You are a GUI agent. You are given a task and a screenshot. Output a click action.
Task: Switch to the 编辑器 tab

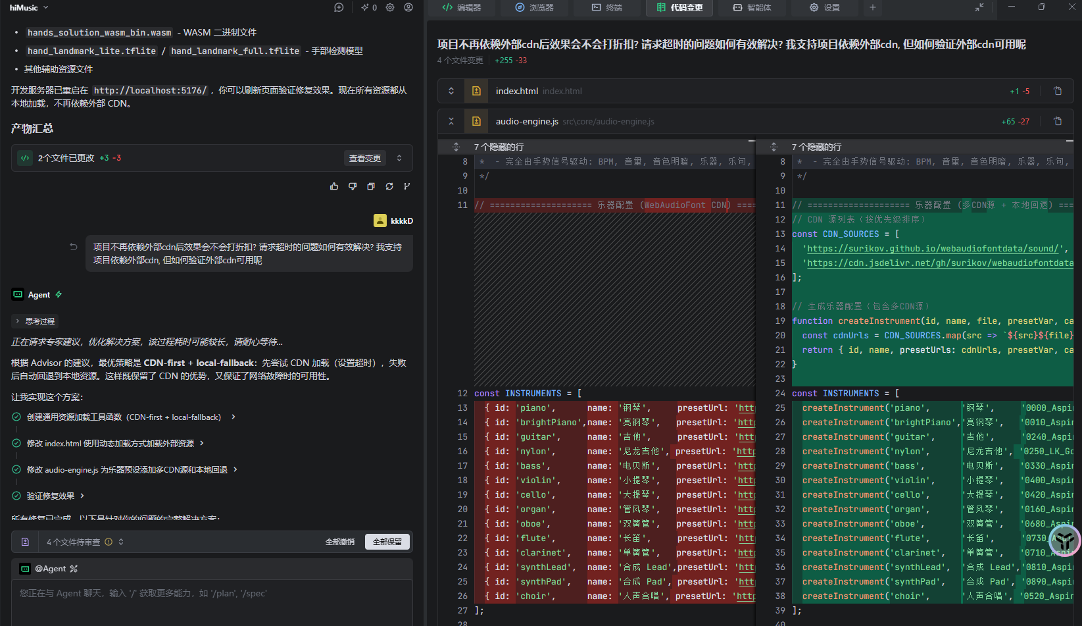point(462,7)
